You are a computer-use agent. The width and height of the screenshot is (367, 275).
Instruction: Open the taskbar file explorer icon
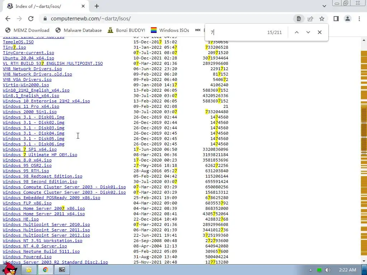click(29, 270)
